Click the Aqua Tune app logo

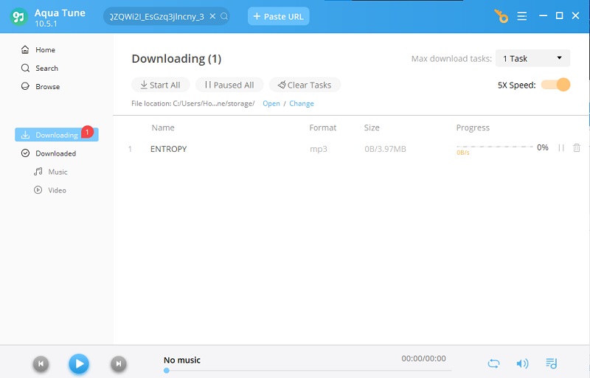point(19,16)
